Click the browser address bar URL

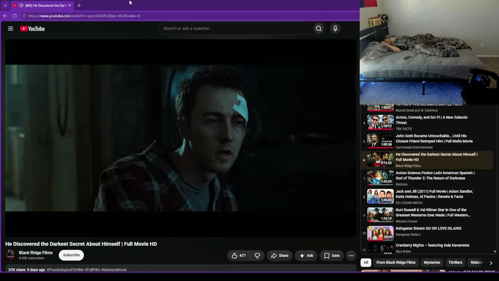[84, 16]
